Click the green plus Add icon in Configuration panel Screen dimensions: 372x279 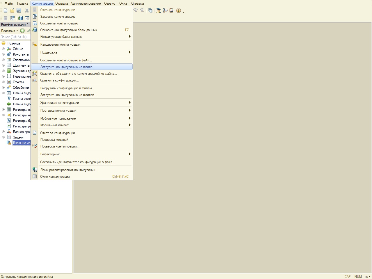[22, 31]
